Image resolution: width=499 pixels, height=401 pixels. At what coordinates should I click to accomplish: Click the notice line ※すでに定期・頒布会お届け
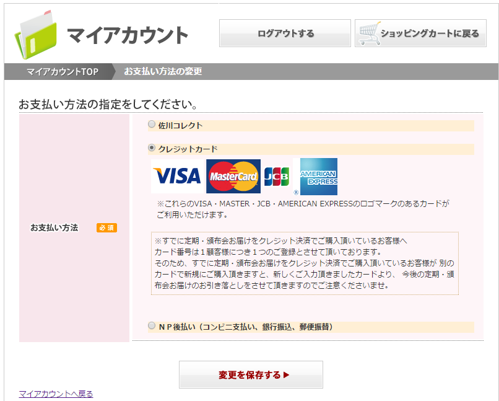[x=280, y=241]
